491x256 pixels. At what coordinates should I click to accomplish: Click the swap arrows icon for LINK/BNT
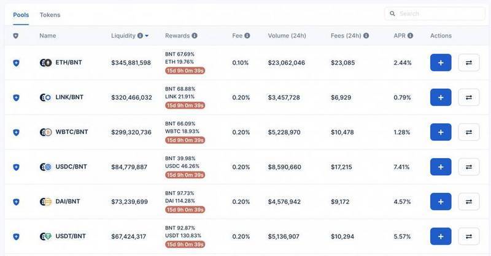tap(469, 97)
